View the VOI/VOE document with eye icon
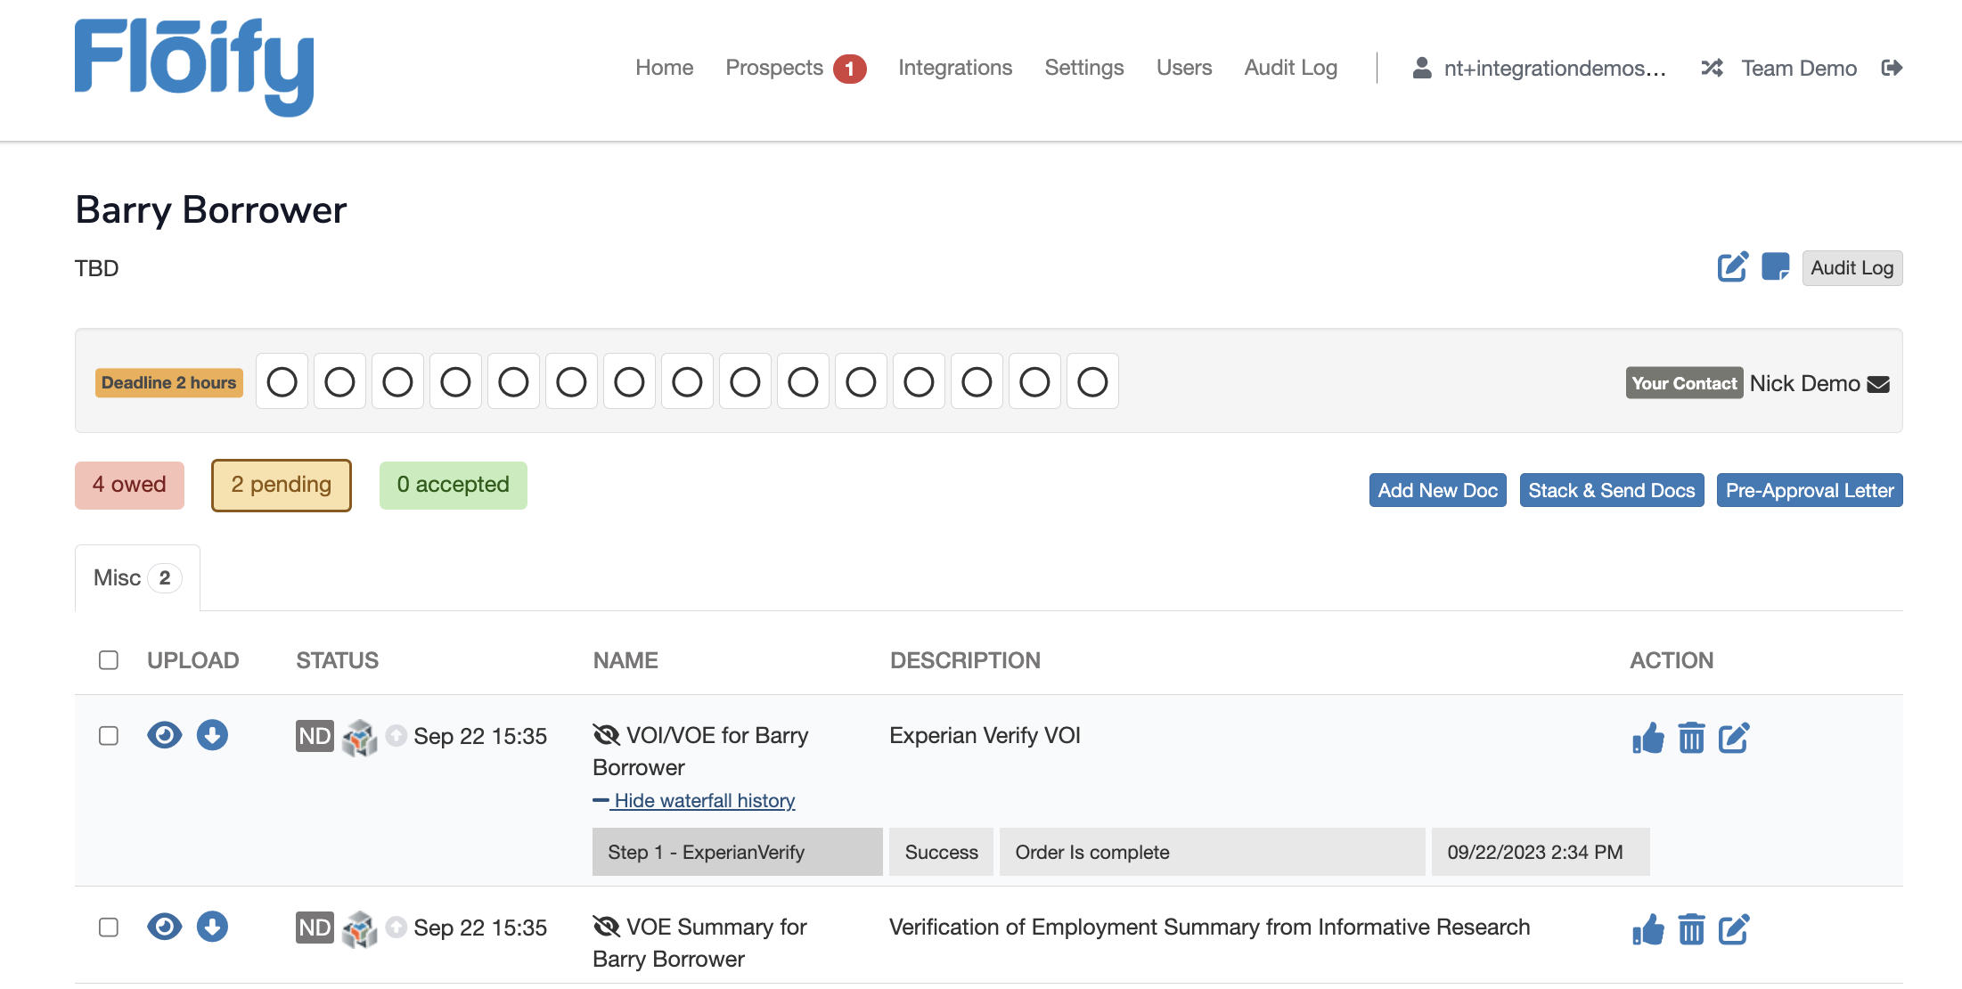The image size is (1962, 989). [164, 735]
